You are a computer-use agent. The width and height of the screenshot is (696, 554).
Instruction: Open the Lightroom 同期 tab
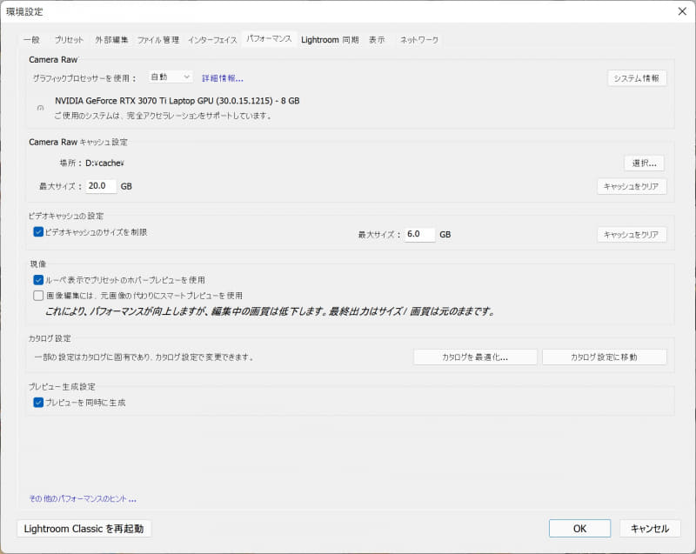click(327, 39)
